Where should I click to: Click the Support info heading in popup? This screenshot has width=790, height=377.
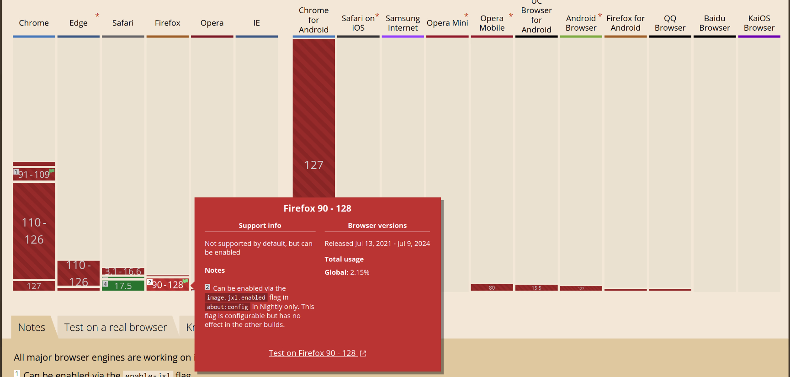260,226
